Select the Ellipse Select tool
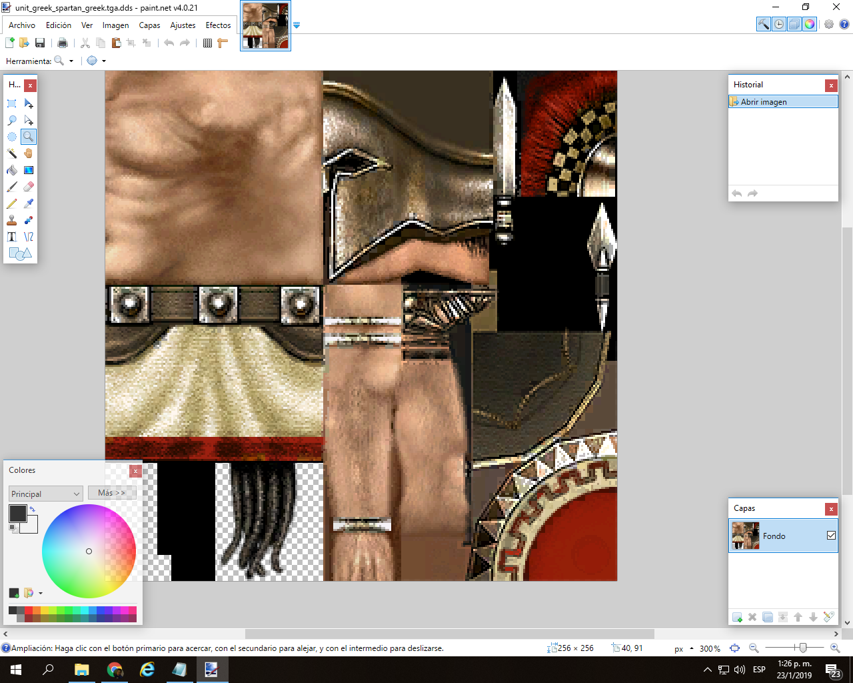 12,137
